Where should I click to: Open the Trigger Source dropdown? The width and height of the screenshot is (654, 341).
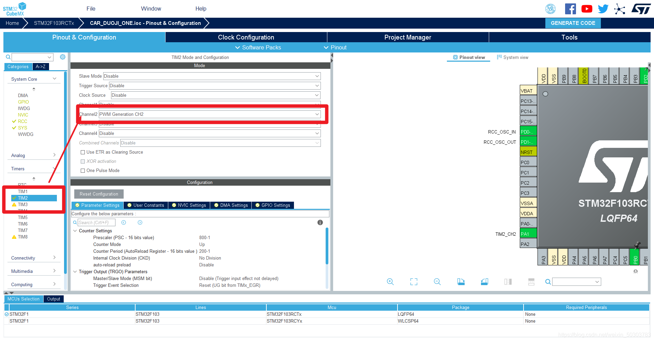(x=215, y=86)
